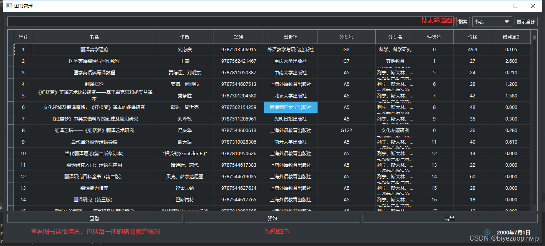This screenshot has height=246, width=545.
Task: Click the publisher cell 光明日报出版社
Action: [291, 119]
